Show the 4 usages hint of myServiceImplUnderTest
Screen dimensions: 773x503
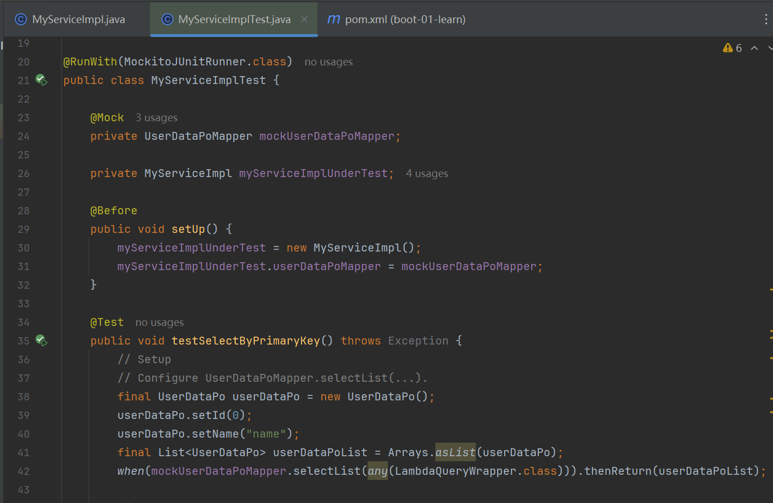(x=427, y=173)
